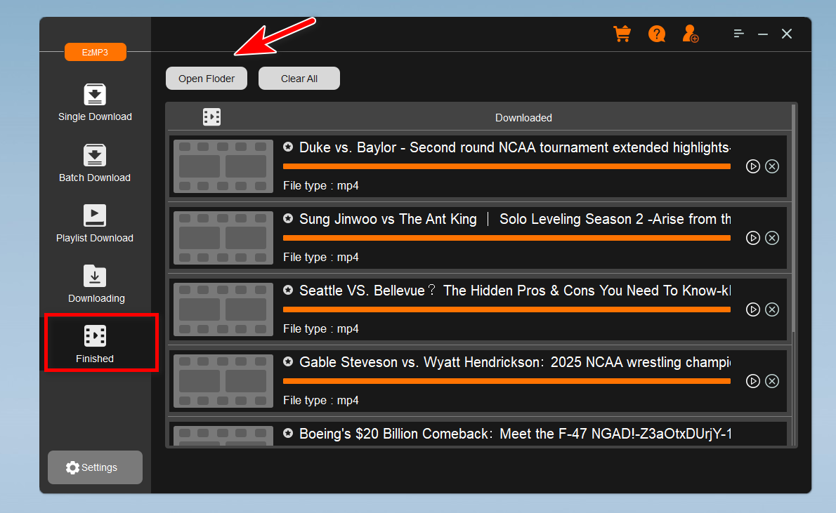Image resolution: width=836 pixels, height=513 pixels.
Task: Select the Seattle VS. Bellevue title text
Action: point(515,291)
